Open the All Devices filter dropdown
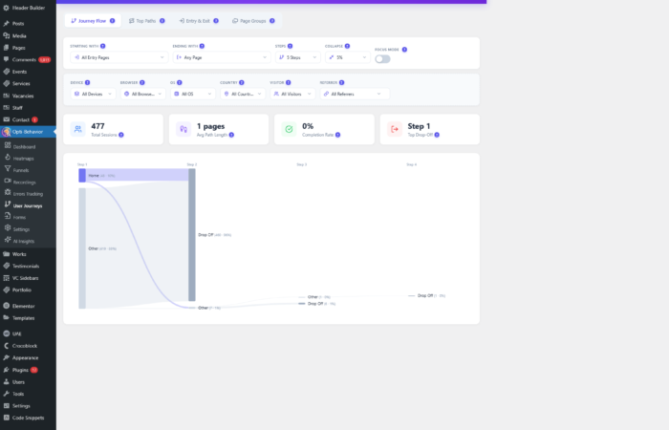Screen dimensions: 669x430 click(93, 94)
